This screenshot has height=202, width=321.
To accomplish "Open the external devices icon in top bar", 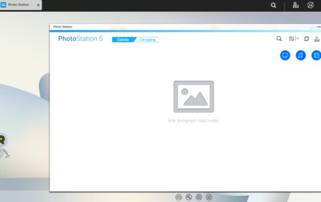I will pos(310,5).
